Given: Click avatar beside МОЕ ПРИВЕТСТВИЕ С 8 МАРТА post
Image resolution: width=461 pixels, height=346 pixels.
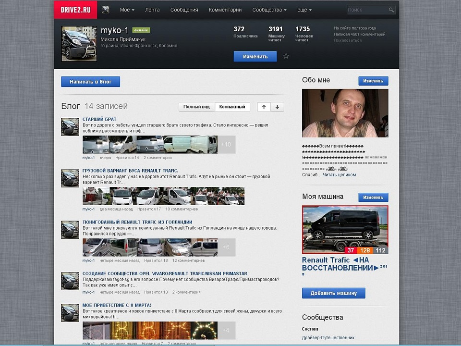Looking at the screenshot, I should click(70, 313).
